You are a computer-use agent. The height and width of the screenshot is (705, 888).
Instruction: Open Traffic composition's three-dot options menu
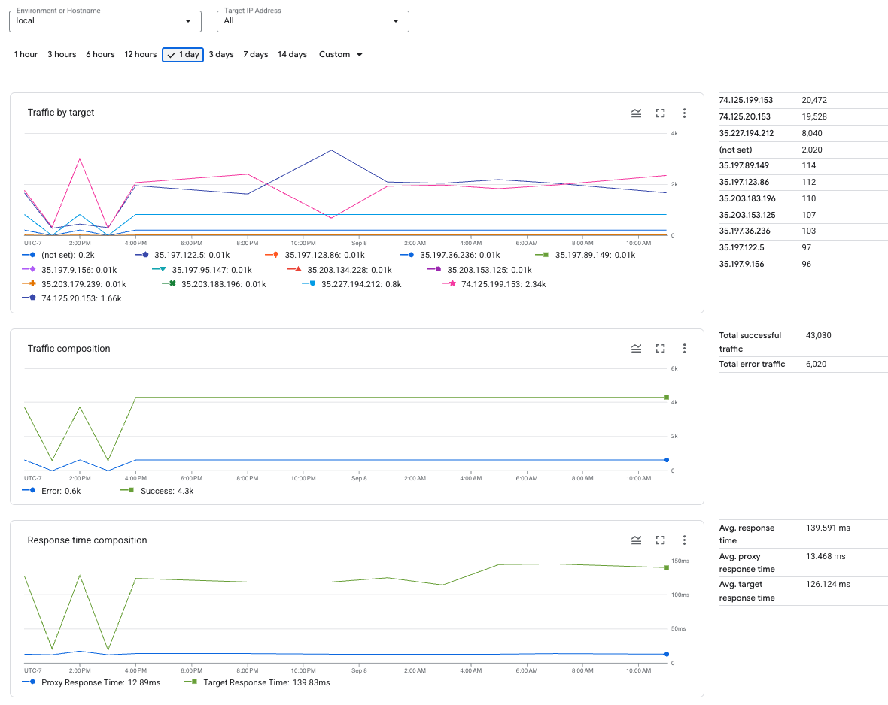684,348
